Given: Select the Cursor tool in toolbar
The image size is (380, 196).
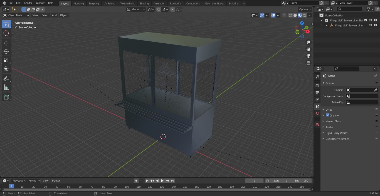Looking at the screenshot, I should click(x=6, y=33).
